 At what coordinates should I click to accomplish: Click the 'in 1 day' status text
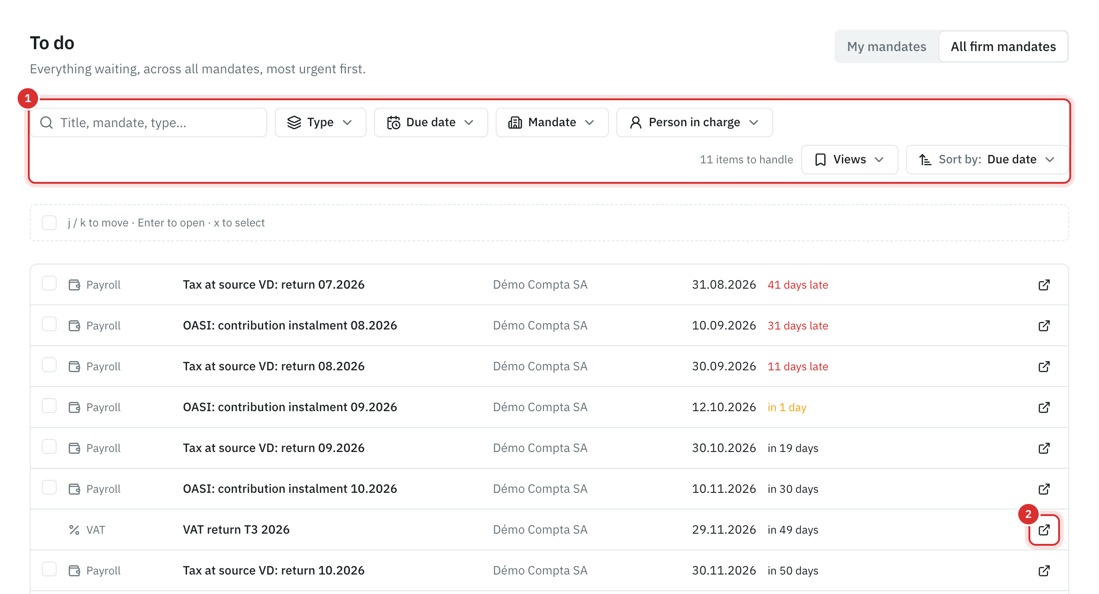(787, 407)
